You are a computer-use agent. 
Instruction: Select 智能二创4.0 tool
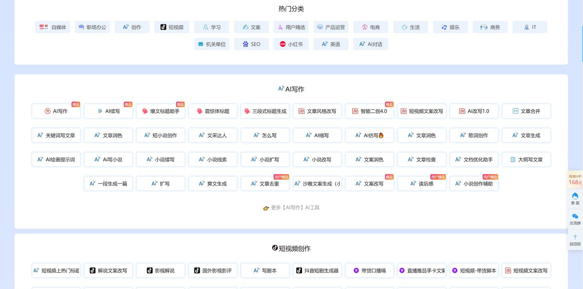click(370, 111)
